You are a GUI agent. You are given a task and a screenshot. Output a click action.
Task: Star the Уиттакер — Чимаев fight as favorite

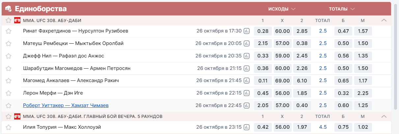click(x=9, y=105)
